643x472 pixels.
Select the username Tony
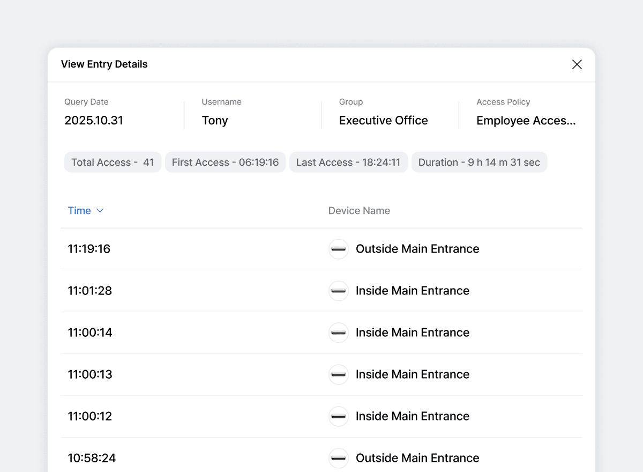click(x=215, y=121)
